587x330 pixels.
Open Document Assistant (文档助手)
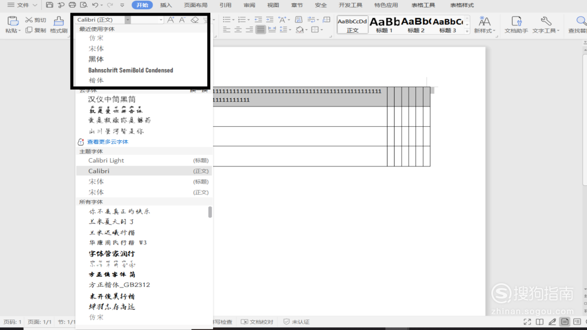point(516,24)
